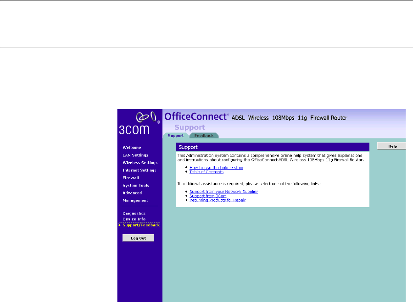Follow 'Support from your Network Supplier' link
The width and height of the screenshot is (413, 302).
223,192
